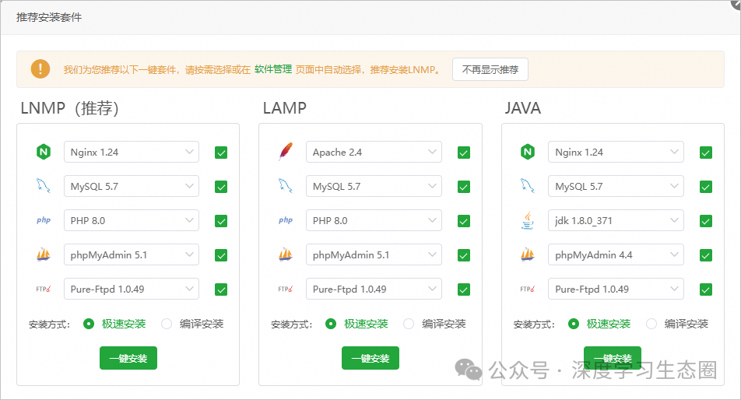Click the MySQL dolphin icon in JAVA panel
This screenshot has height=400, width=741.
528,186
